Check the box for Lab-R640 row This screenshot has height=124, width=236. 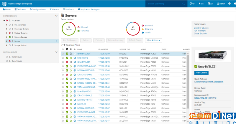click(63, 104)
